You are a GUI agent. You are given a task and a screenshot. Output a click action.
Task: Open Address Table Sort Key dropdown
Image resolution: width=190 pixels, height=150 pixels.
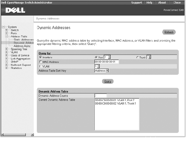[x=101, y=71]
